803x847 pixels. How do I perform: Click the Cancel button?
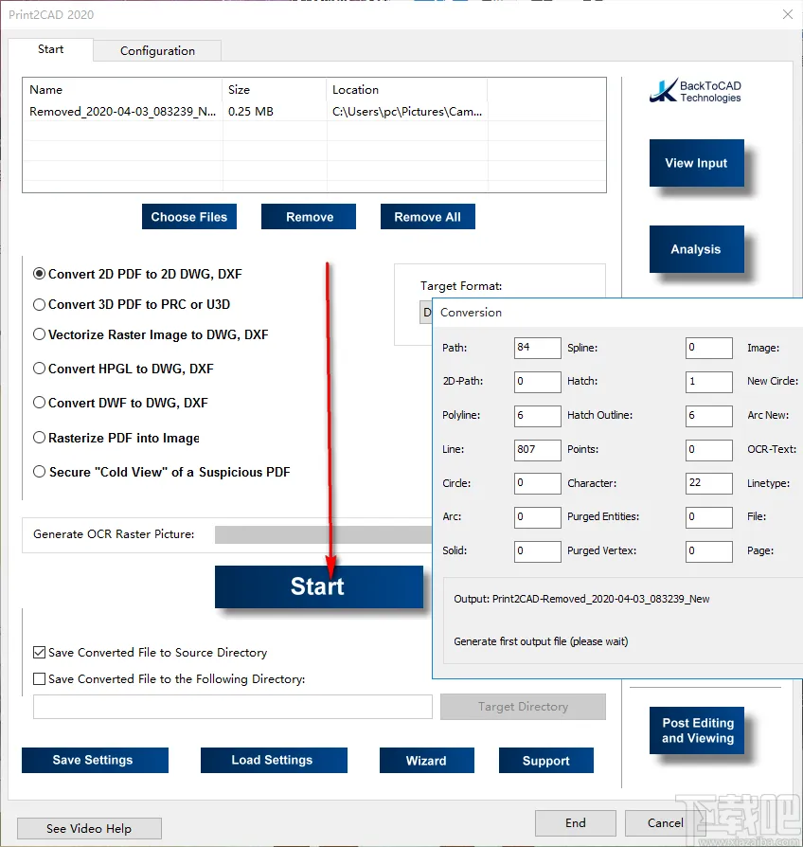666,822
